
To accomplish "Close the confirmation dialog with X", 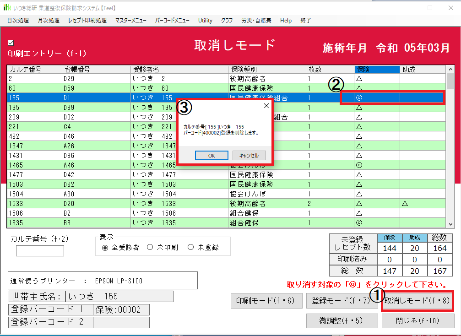I will pos(266,106).
